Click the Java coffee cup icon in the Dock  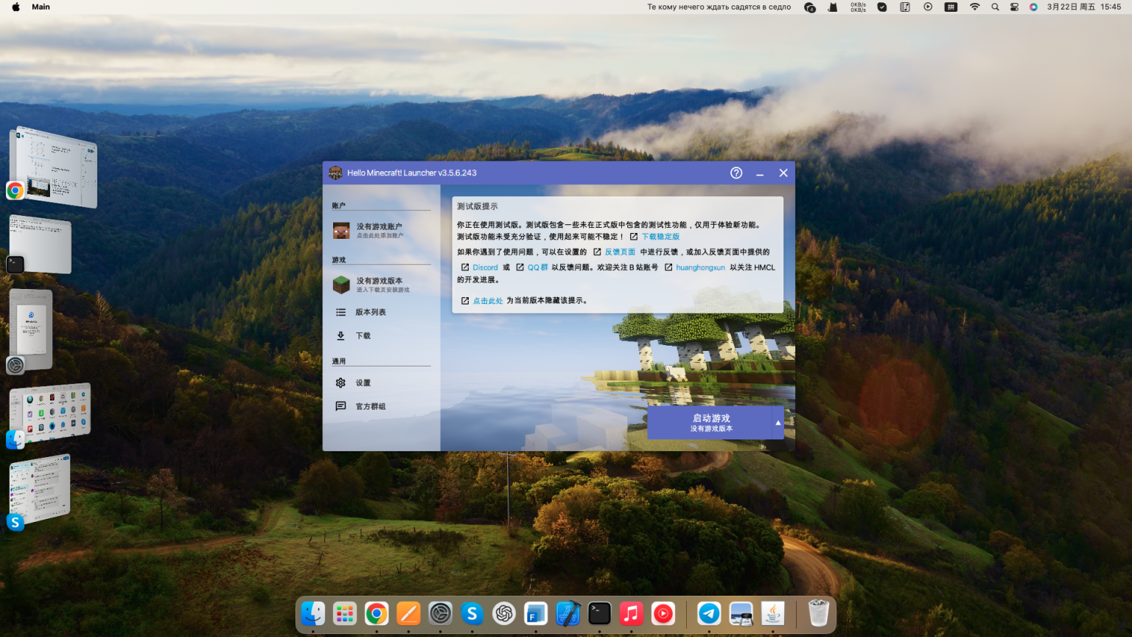pos(772,613)
